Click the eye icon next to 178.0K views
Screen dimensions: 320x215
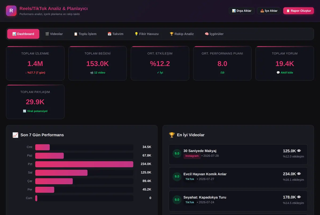[299, 197]
